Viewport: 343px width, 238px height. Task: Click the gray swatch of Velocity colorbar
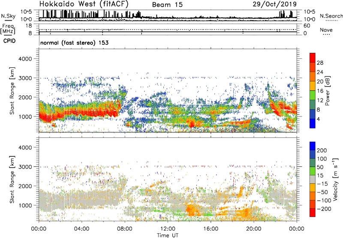coord(313,180)
